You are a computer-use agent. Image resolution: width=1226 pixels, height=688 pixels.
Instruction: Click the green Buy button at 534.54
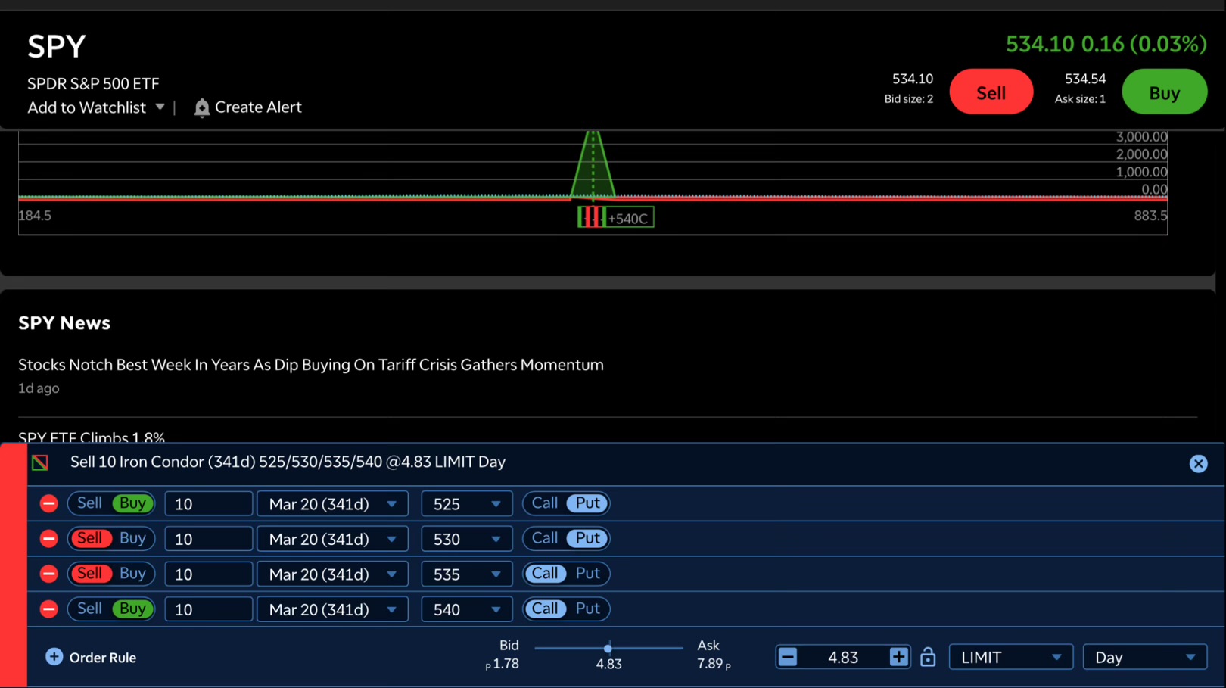point(1164,92)
